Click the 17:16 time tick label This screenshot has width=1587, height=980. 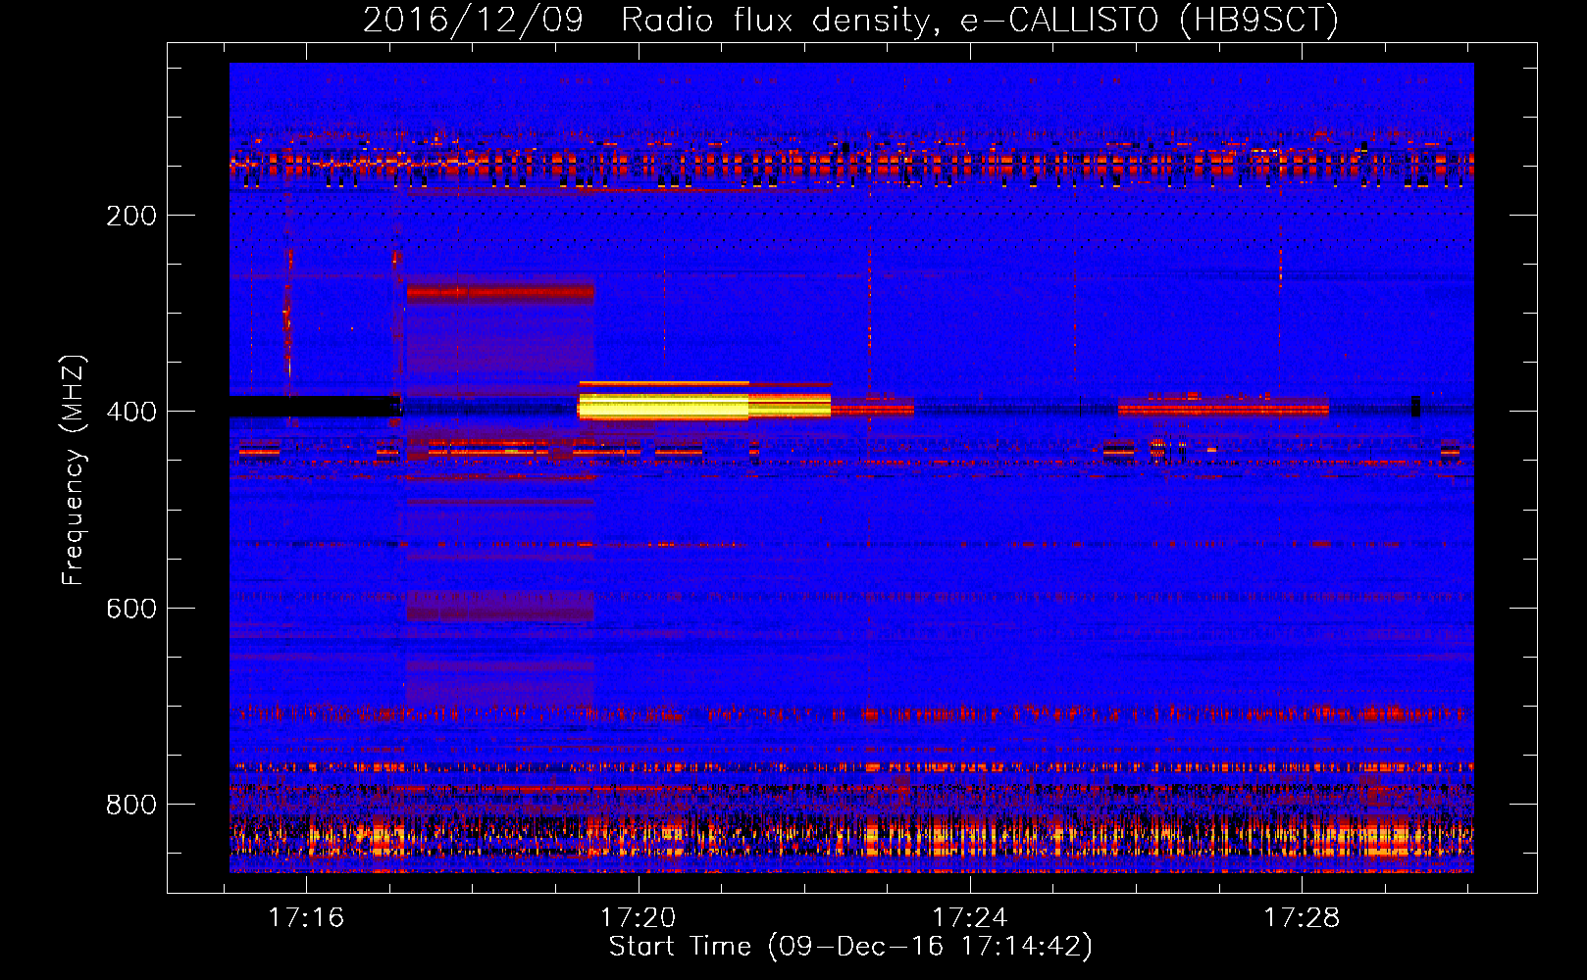(306, 917)
